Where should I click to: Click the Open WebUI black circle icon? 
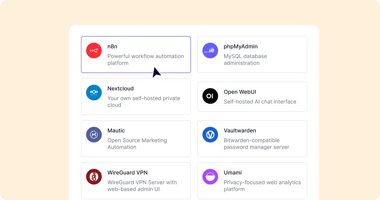click(x=210, y=96)
